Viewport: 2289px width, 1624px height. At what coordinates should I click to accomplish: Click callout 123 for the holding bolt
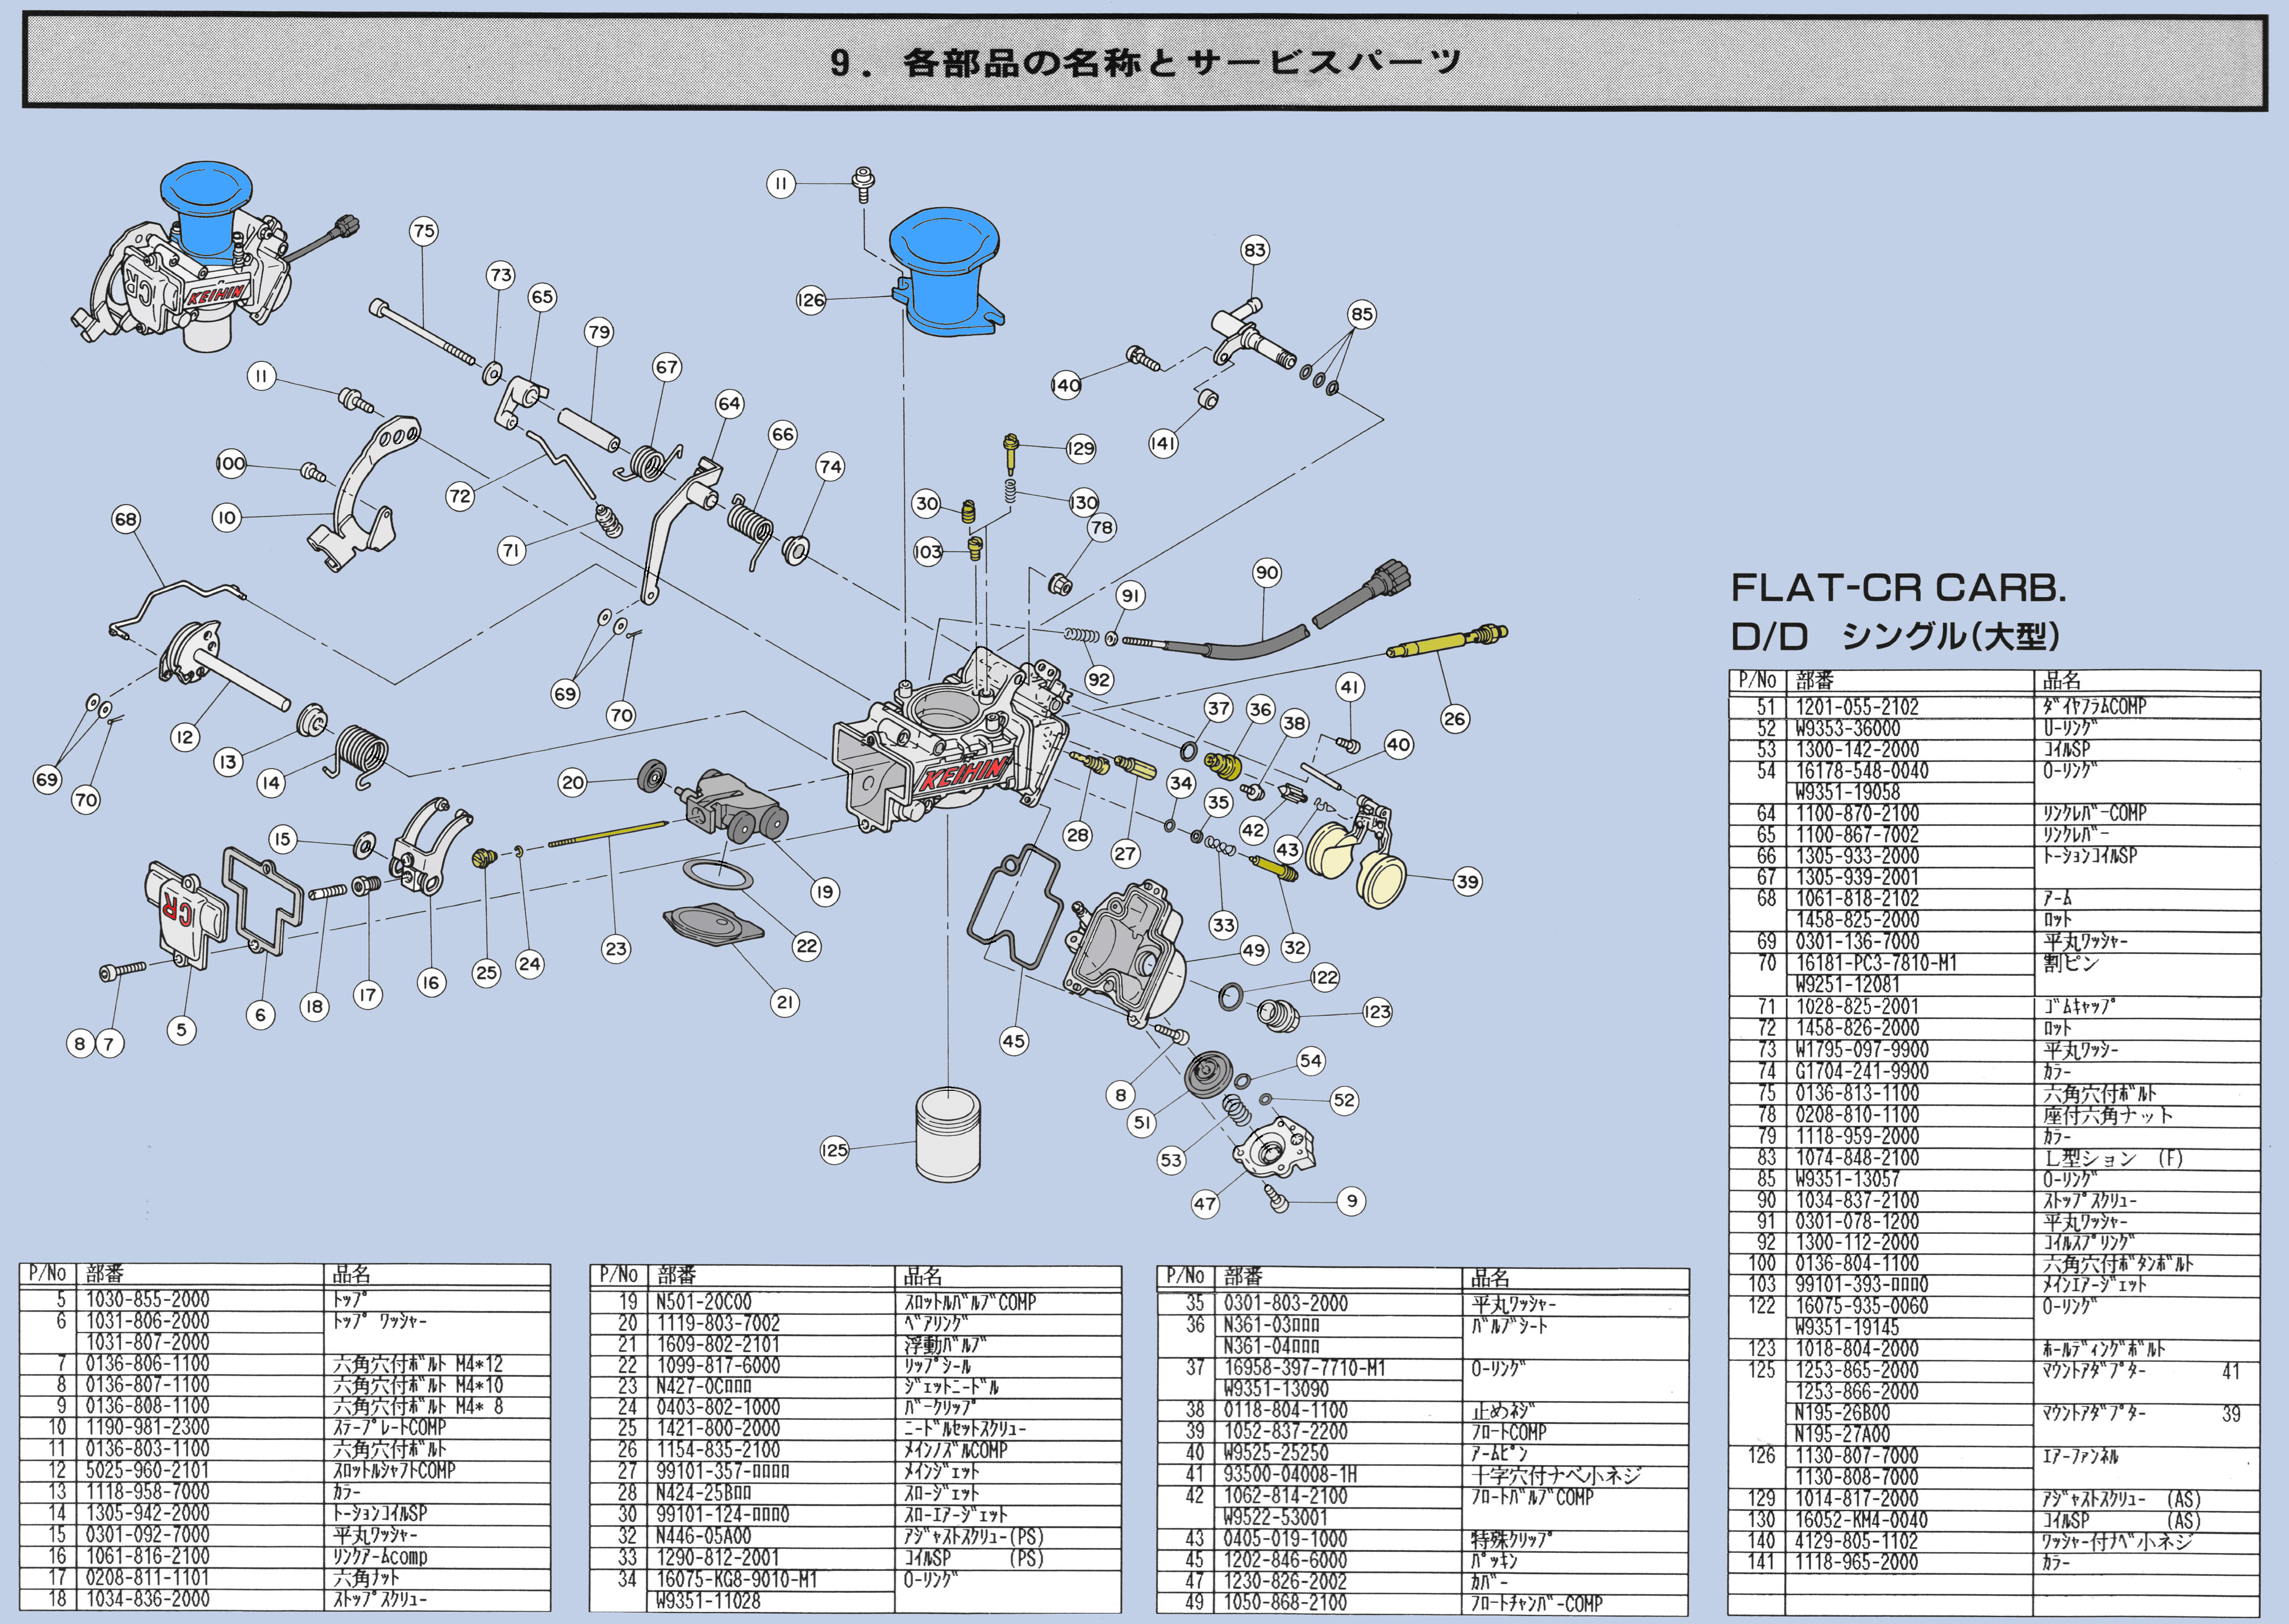pyautogui.click(x=1377, y=1012)
